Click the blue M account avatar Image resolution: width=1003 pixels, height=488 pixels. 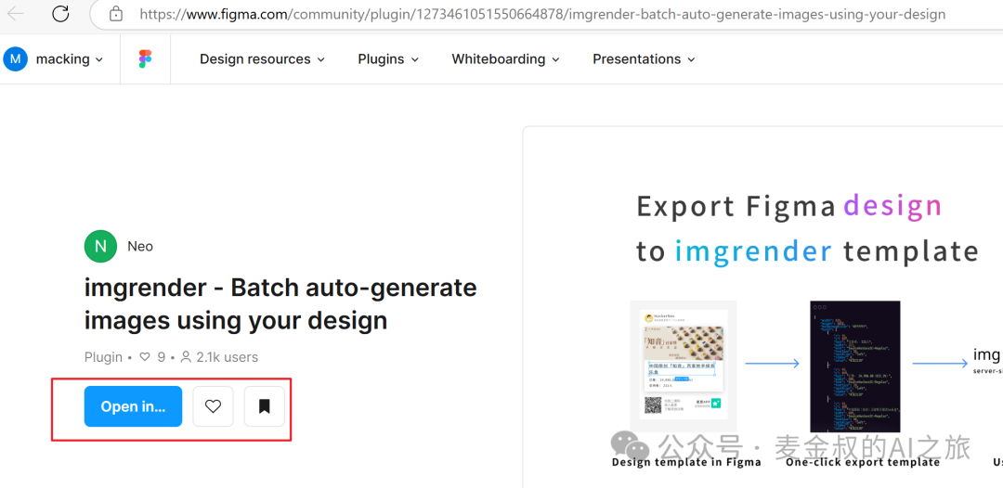(x=16, y=59)
